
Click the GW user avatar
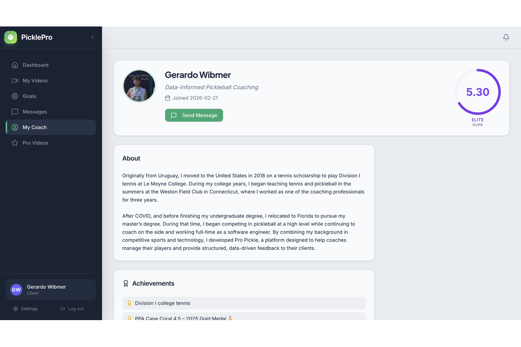pyautogui.click(x=16, y=290)
